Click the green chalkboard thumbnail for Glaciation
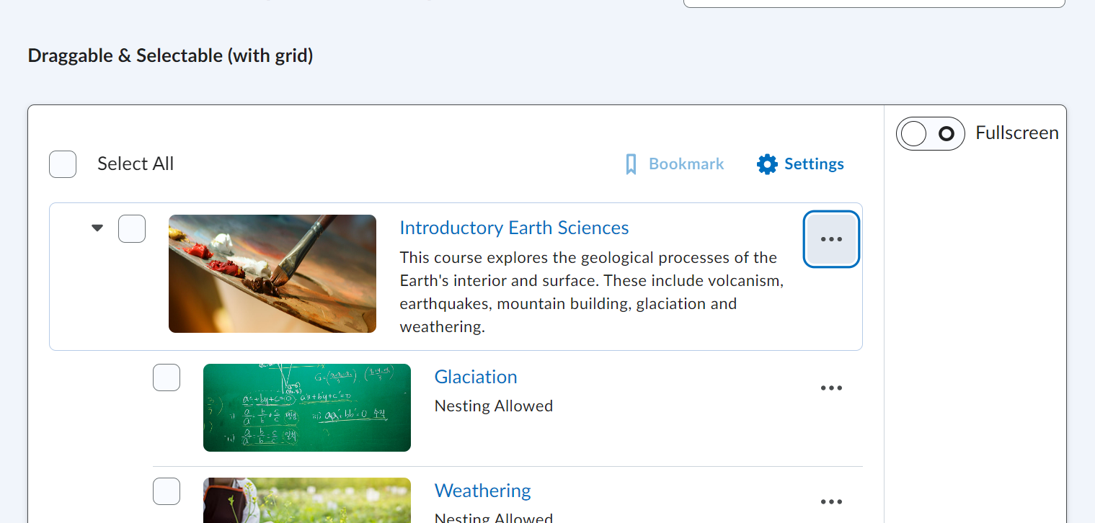This screenshot has width=1095, height=523. (x=306, y=408)
